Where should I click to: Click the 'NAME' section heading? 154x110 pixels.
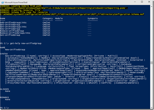click(3, 47)
